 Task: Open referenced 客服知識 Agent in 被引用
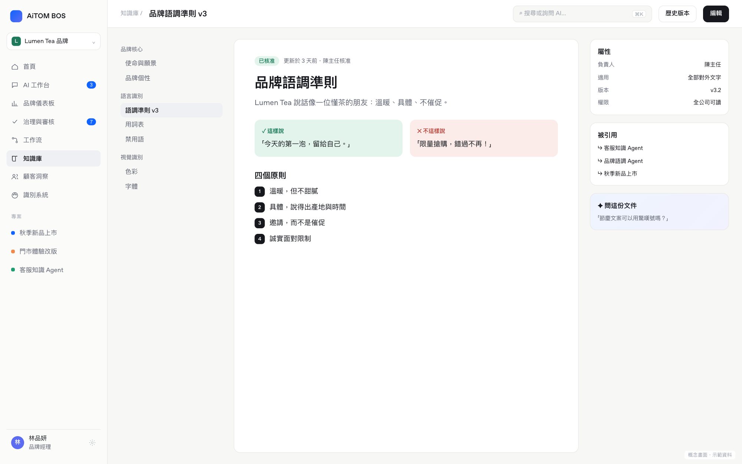pos(620,148)
